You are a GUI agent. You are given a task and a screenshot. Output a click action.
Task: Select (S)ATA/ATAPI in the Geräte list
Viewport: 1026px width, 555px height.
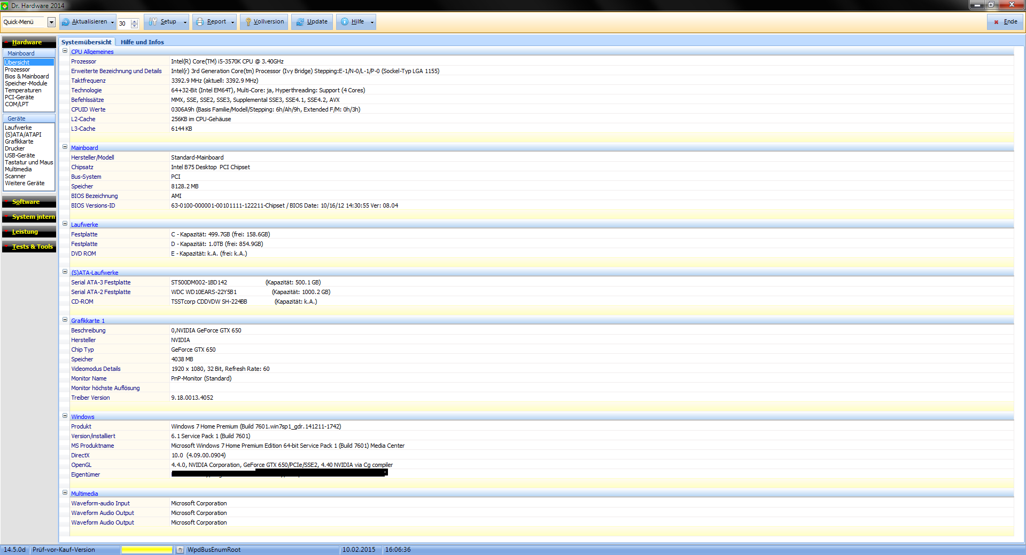pos(23,134)
